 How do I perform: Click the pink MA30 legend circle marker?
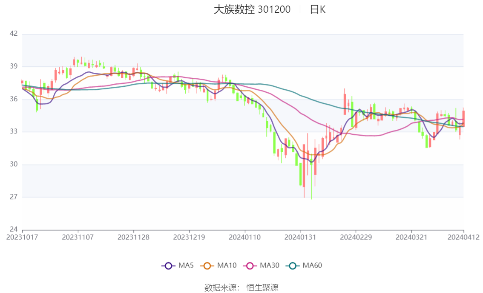(250, 266)
